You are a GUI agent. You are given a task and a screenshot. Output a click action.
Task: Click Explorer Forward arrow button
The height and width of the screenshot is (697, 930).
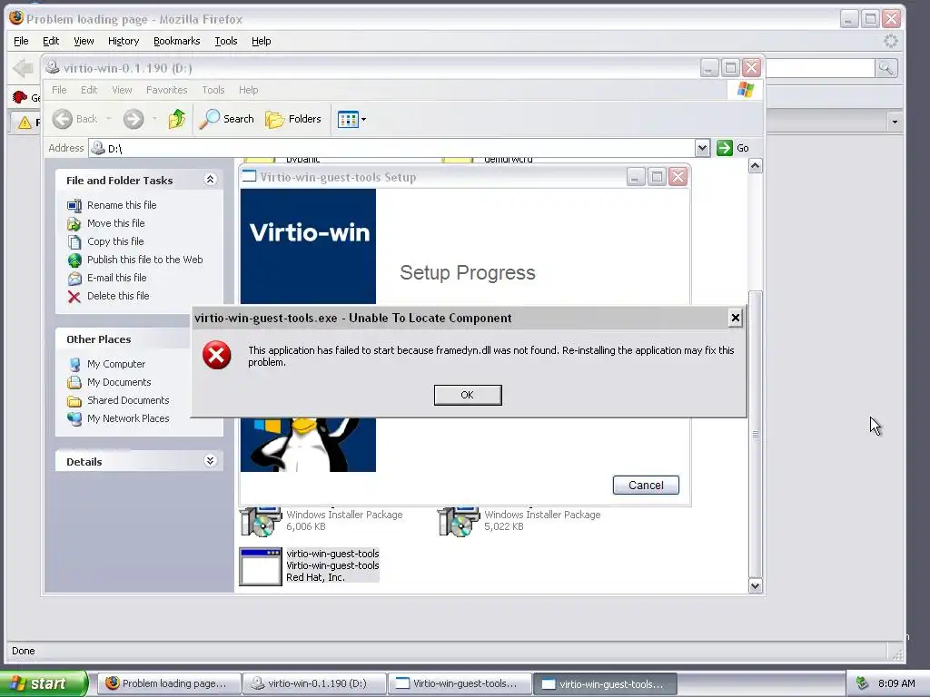pyautogui.click(x=134, y=119)
